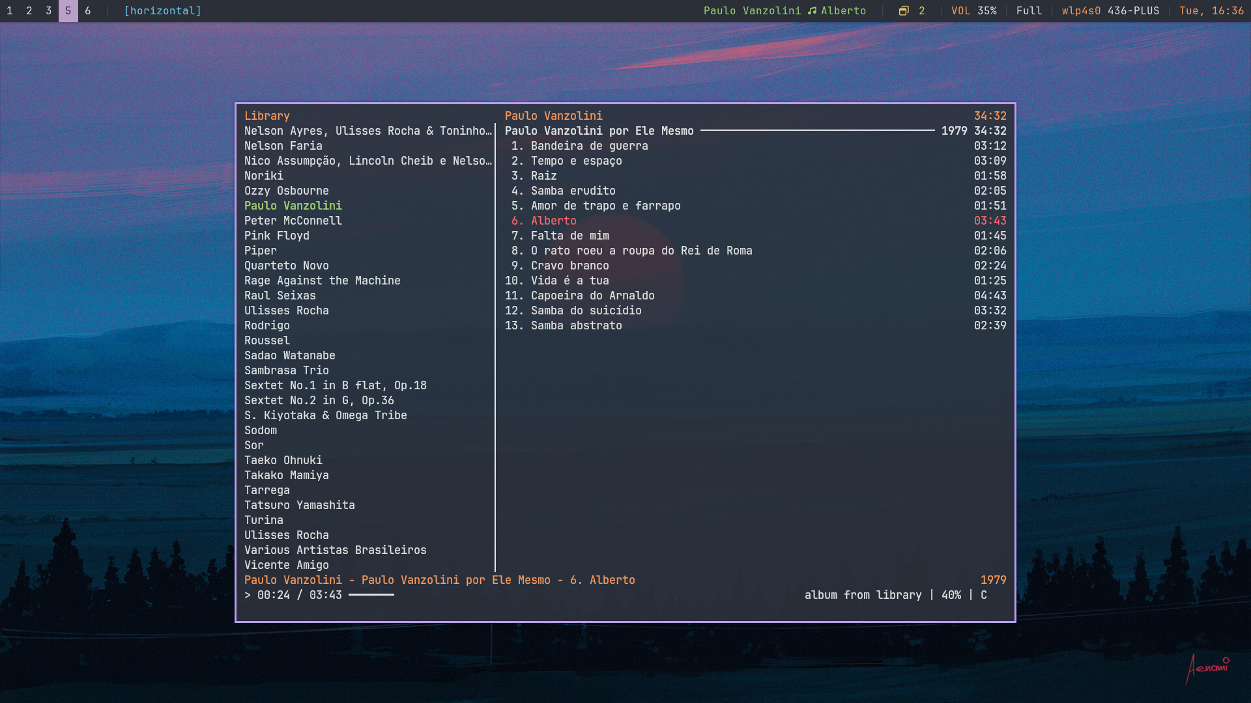The image size is (1251, 703).
Task: Select track 4 Samba erudito
Action: point(756,191)
